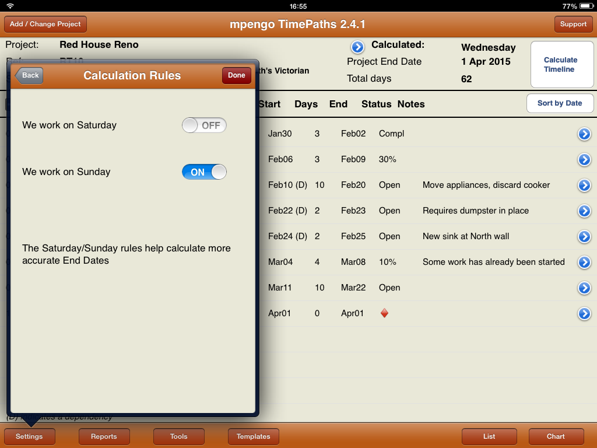
Task: Tap arrow for Apr01 milestone row
Action: click(x=584, y=314)
